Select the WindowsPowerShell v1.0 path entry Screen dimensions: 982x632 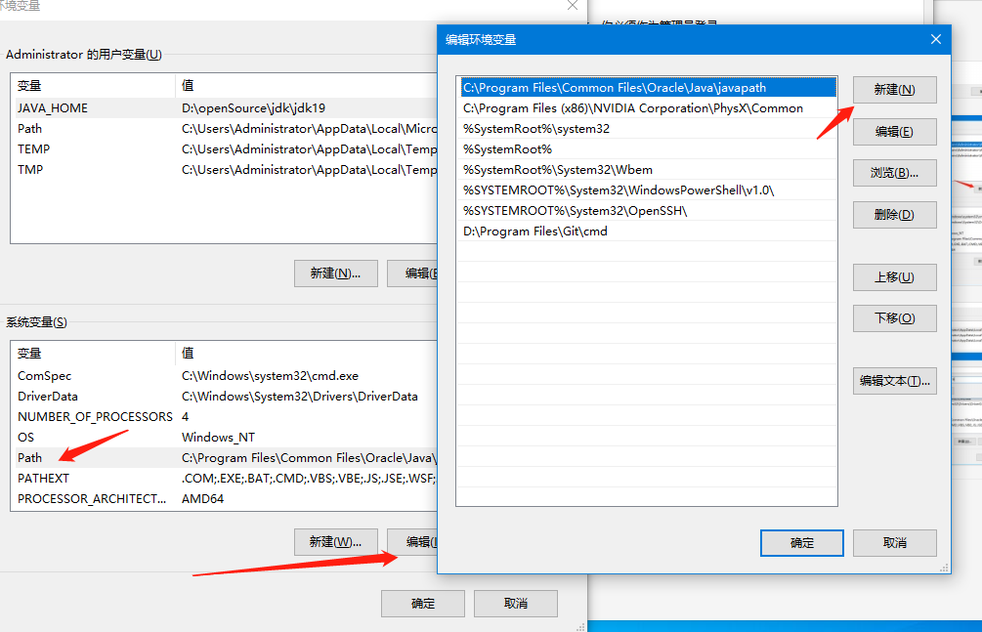pos(618,190)
